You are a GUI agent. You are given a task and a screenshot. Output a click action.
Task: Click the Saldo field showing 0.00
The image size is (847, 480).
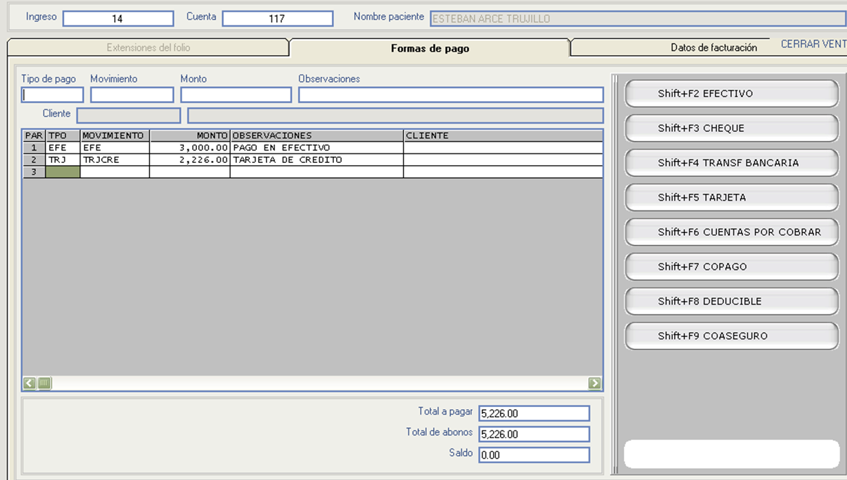[534, 455]
